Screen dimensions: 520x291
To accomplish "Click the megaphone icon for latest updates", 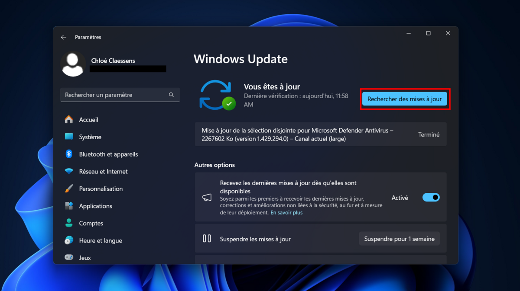I will (x=207, y=198).
